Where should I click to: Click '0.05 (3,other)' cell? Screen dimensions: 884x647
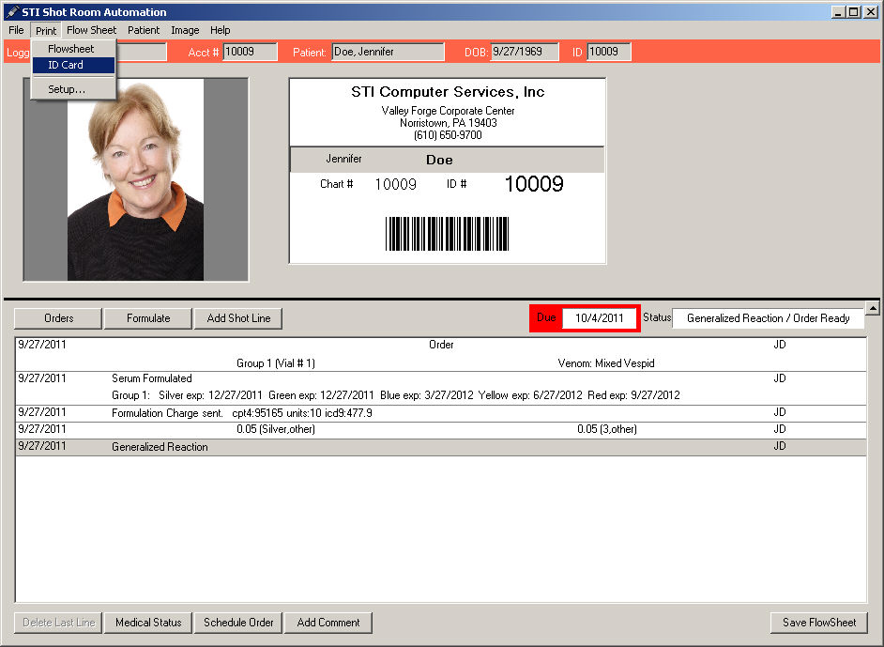tap(607, 429)
